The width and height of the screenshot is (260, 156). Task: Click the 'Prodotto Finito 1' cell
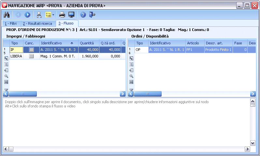(219, 50)
